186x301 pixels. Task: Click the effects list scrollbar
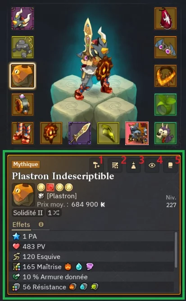(x=176, y=249)
